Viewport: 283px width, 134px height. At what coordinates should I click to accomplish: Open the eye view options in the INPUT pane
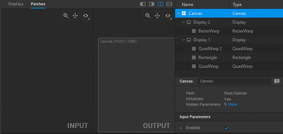point(86,16)
